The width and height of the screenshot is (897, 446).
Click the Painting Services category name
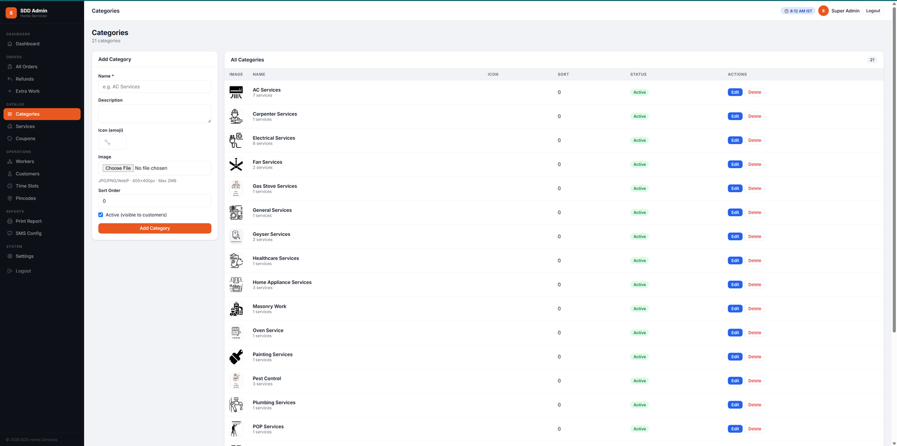click(x=272, y=355)
